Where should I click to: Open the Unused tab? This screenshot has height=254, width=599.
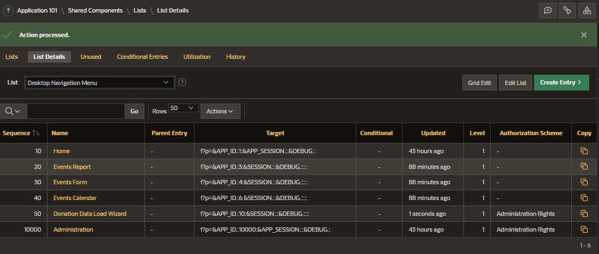click(x=91, y=57)
